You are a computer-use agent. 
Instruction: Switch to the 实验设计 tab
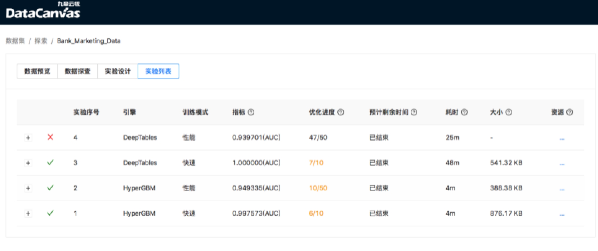118,71
